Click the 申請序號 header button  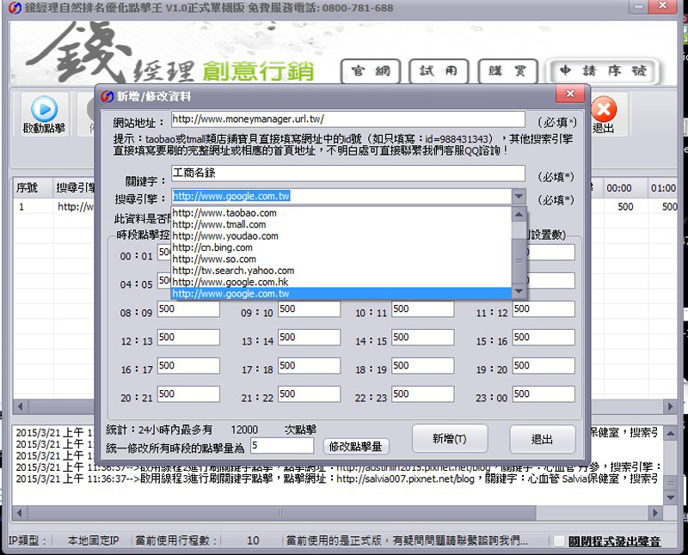[x=602, y=71]
